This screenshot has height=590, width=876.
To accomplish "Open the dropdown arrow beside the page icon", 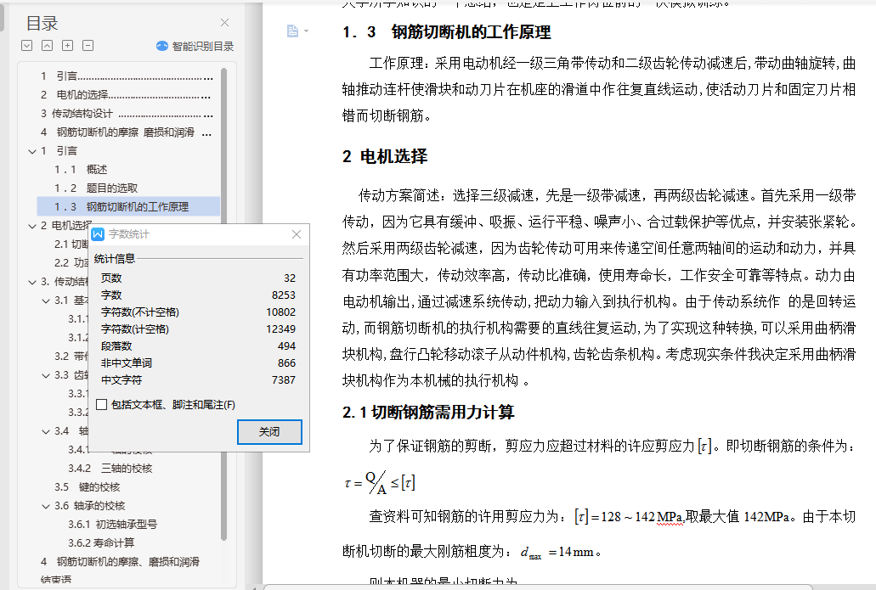I will [x=306, y=31].
